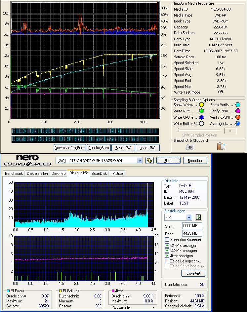
Task: Click the Ende 4425 MB input field
Action: pos(192,233)
